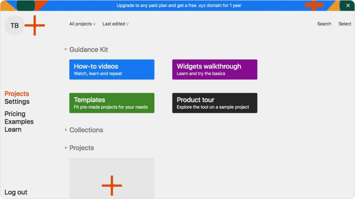
Task: Click the orange plus logo beside the avatar
Action: [x=35, y=25]
